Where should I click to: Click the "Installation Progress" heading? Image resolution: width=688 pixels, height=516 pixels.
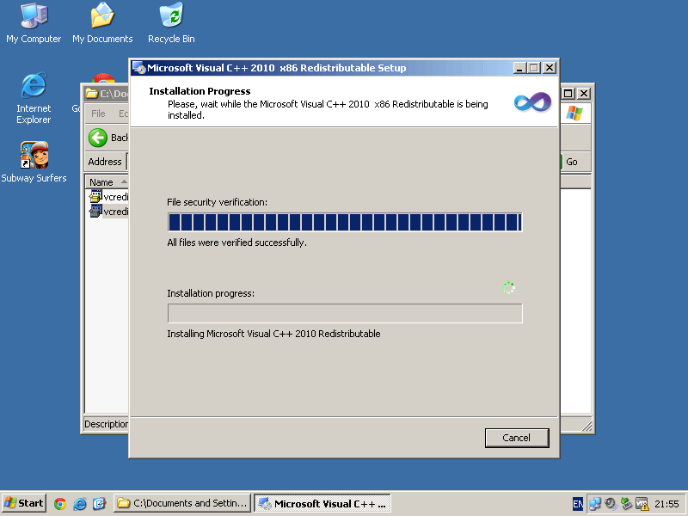[x=200, y=91]
